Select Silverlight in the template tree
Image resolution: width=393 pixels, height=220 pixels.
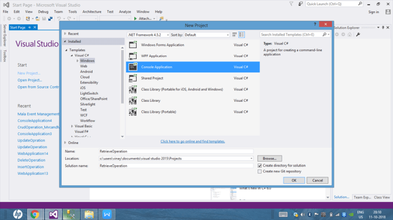pyautogui.click(x=88, y=104)
